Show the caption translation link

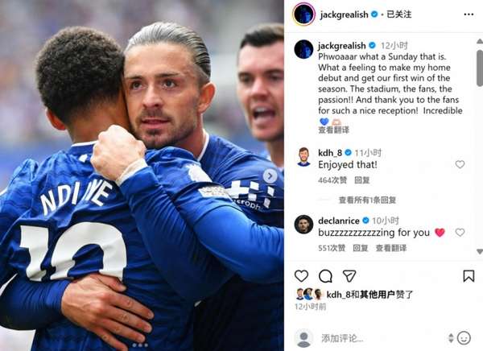(x=333, y=130)
